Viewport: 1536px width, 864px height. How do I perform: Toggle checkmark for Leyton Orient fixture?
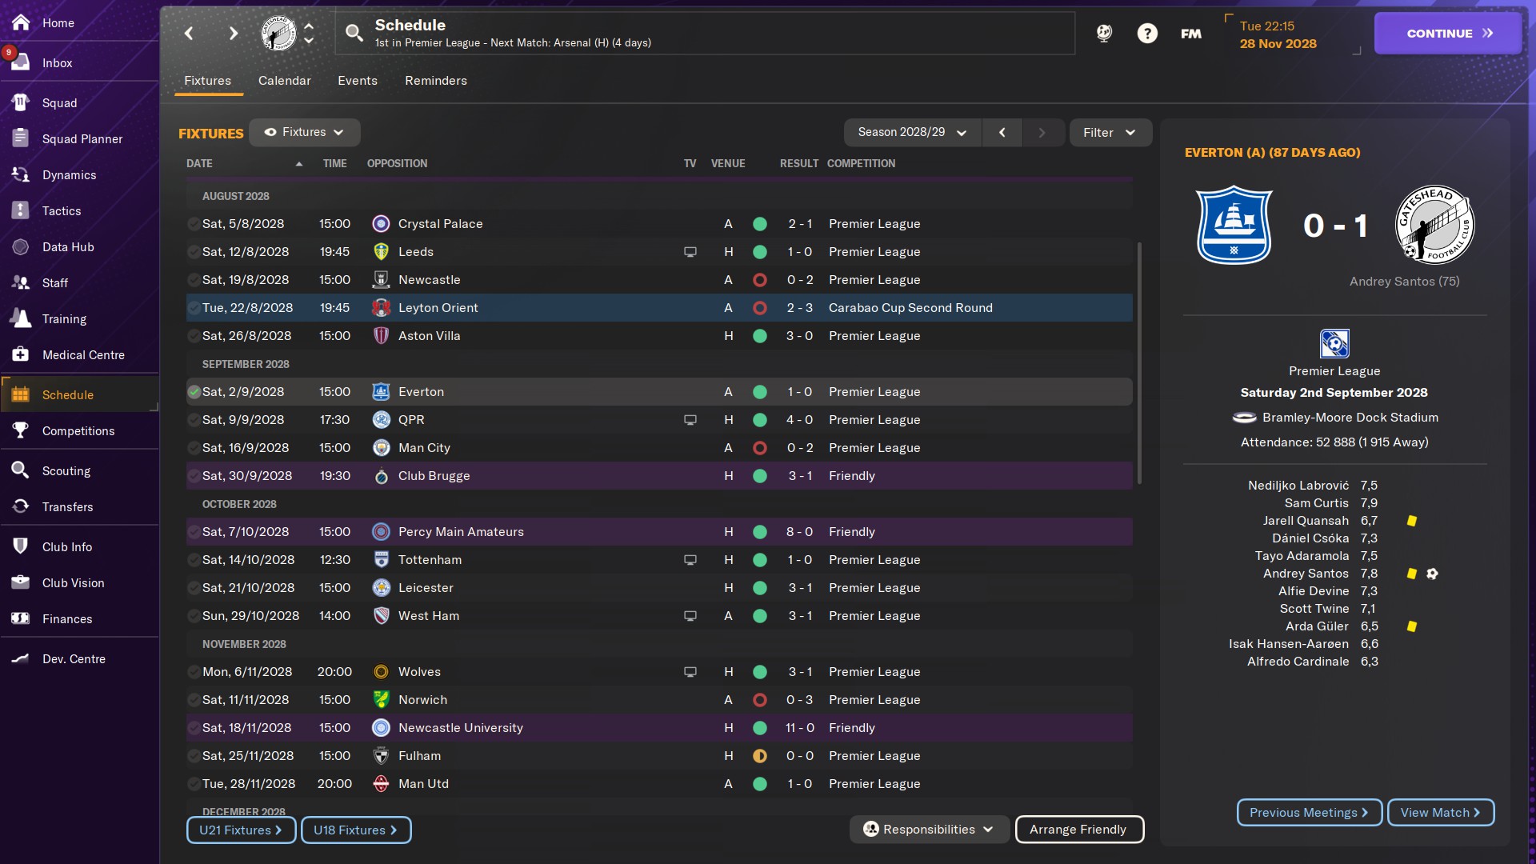click(194, 308)
